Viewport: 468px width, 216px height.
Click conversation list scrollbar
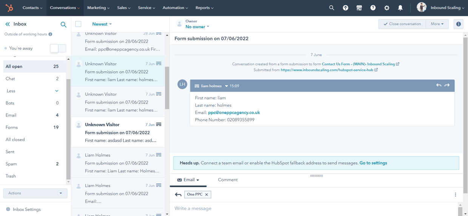coord(167,89)
